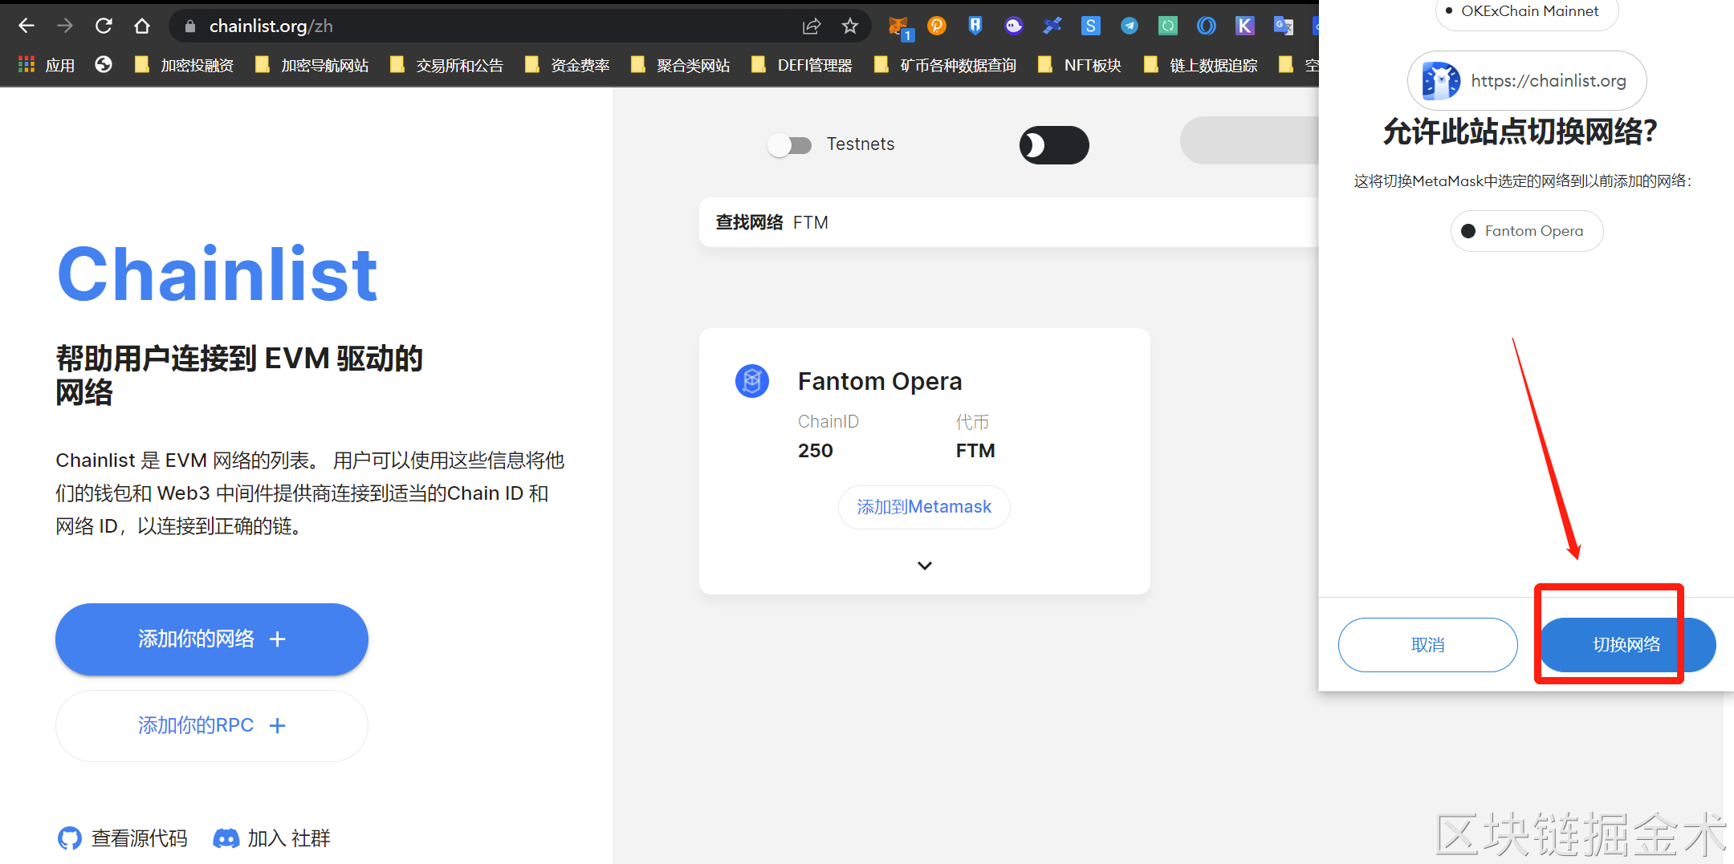Click the 添加到Metamask button
The height and width of the screenshot is (864, 1734).
tap(924, 507)
